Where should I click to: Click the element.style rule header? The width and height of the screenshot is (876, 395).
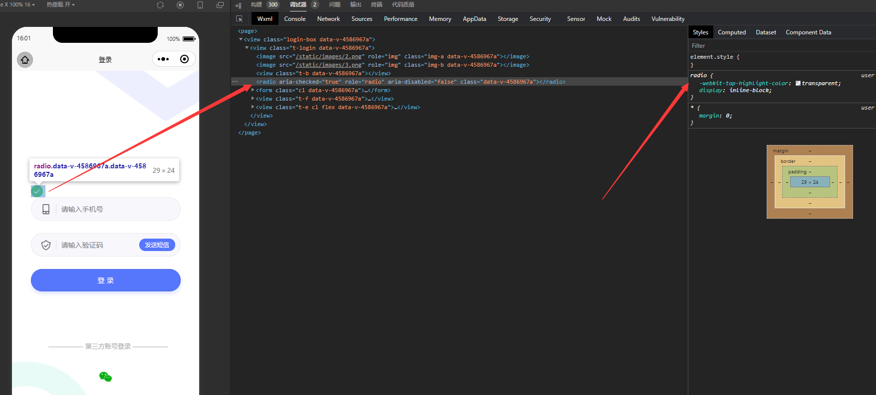point(715,57)
